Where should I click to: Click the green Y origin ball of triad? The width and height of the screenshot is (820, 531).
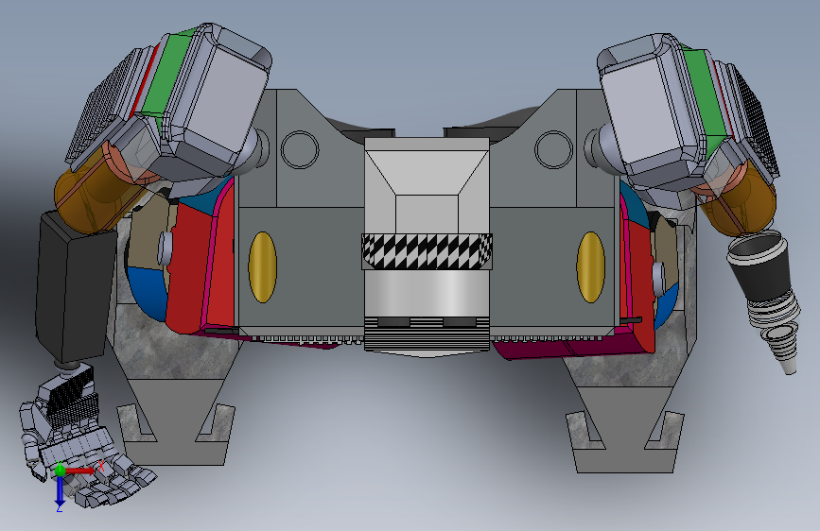click(60, 471)
